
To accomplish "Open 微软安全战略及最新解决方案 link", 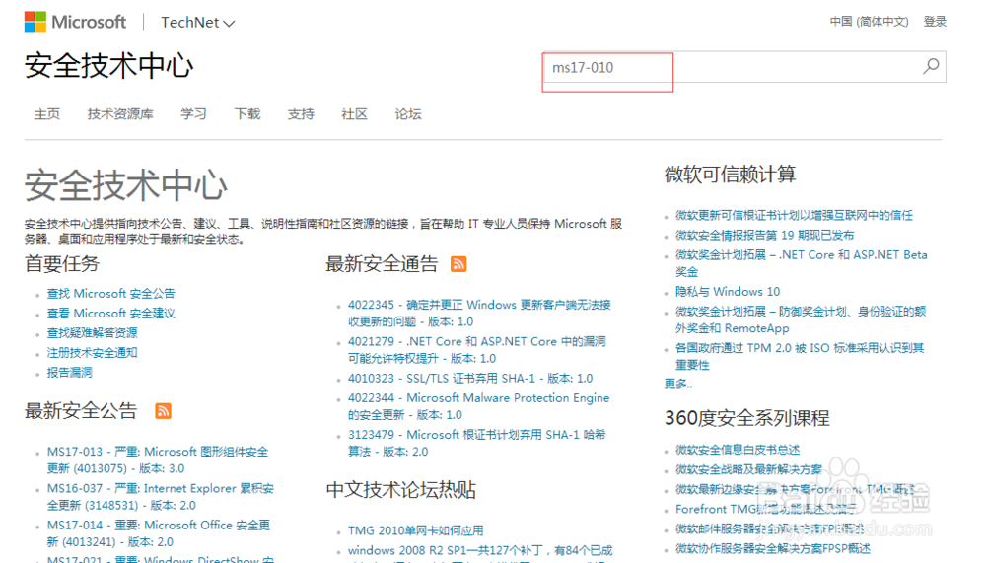I will click(749, 470).
